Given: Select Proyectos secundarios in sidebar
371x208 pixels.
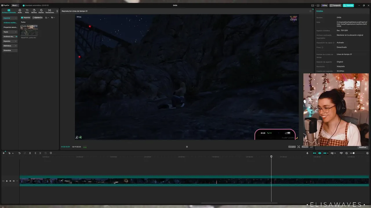Looking at the screenshot, I should (x=10, y=27).
